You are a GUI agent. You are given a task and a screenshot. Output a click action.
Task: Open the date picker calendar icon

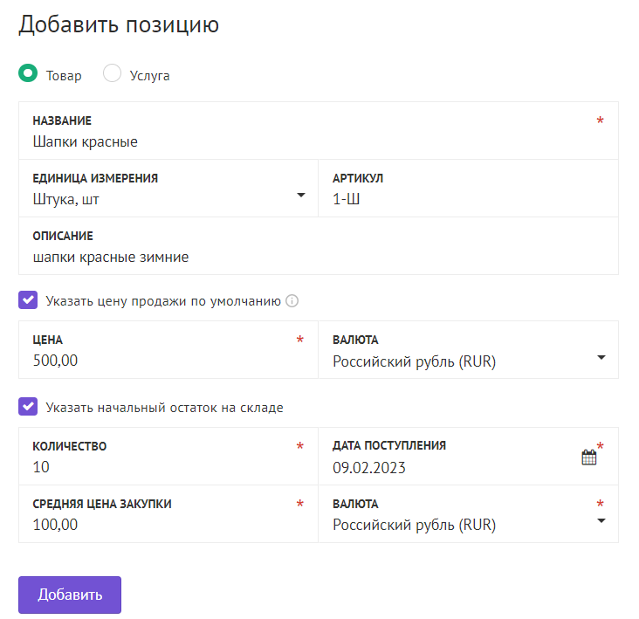click(588, 457)
